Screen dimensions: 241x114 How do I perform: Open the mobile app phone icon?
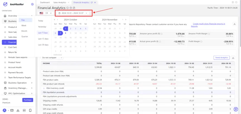click(30, 110)
